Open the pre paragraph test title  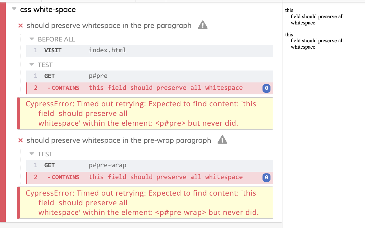coord(109,26)
